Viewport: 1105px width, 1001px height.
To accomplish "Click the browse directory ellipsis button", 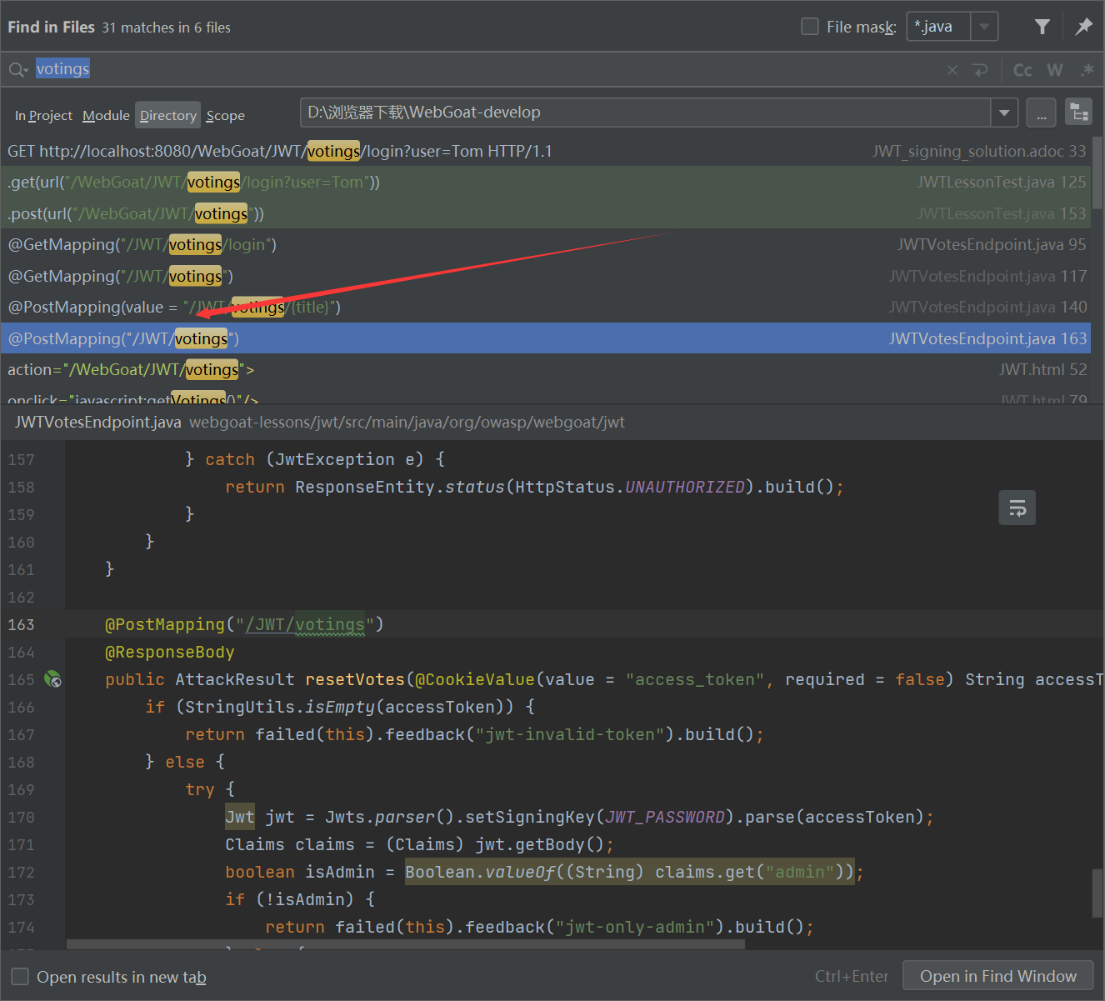I will 1041,113.
